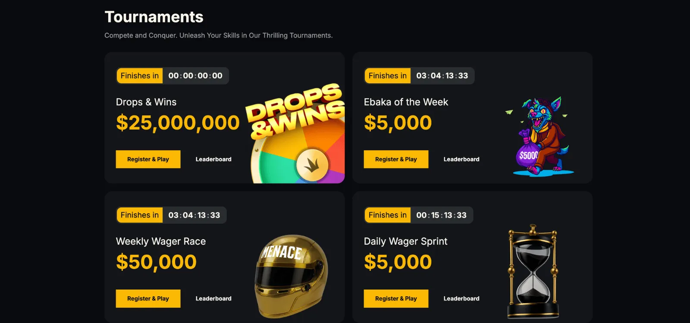690x323 pixels.
Task: Click the Drops & Wins countdown timer
Action: pyautogui.click(x=195, y=76)
